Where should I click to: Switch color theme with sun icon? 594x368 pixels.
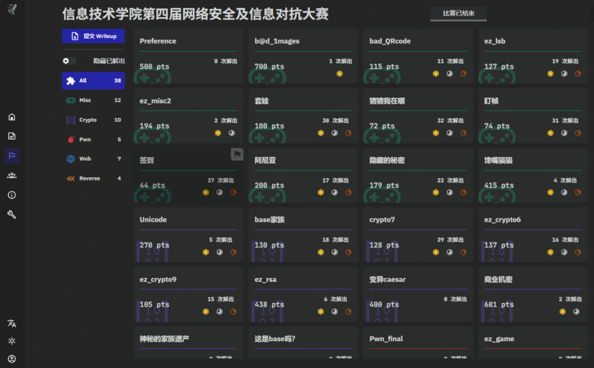[12, 341]
